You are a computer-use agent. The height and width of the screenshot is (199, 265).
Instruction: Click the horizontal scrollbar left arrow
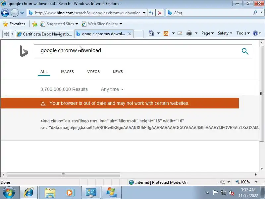pos(3,174)
